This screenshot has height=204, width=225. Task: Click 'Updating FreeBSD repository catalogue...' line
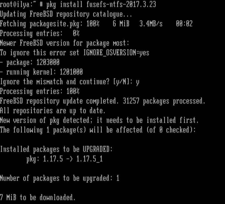click(66, 15)
